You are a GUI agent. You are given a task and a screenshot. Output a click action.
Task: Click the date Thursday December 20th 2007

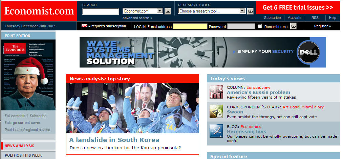coord(30,26)
